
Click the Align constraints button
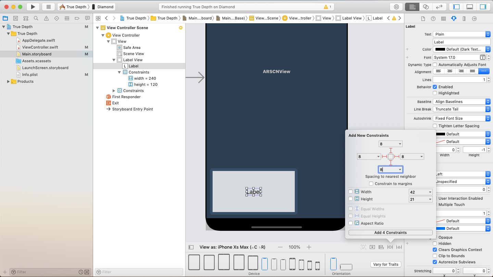pos(381,247)
